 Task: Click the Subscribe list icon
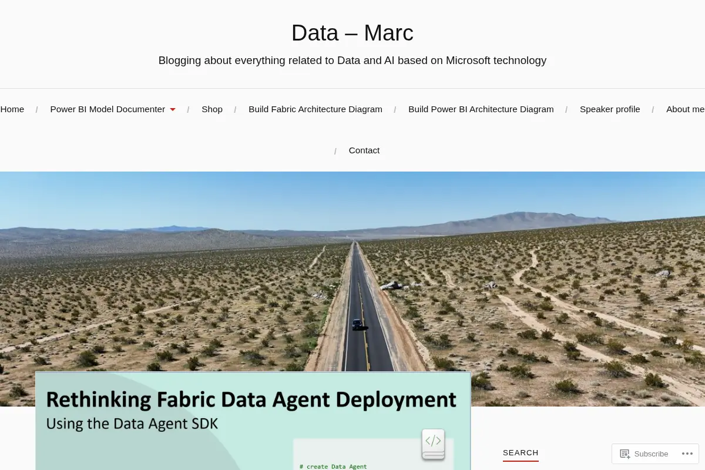[625, 454]
